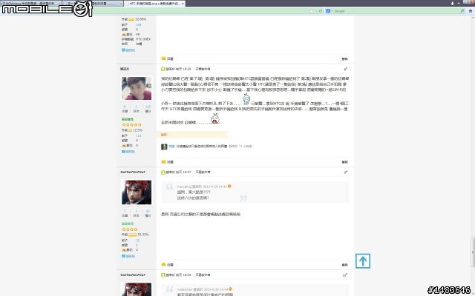Click the 12.5% upgrade progress bar
This screenshot has width=475, height=296.
[131, 130]
